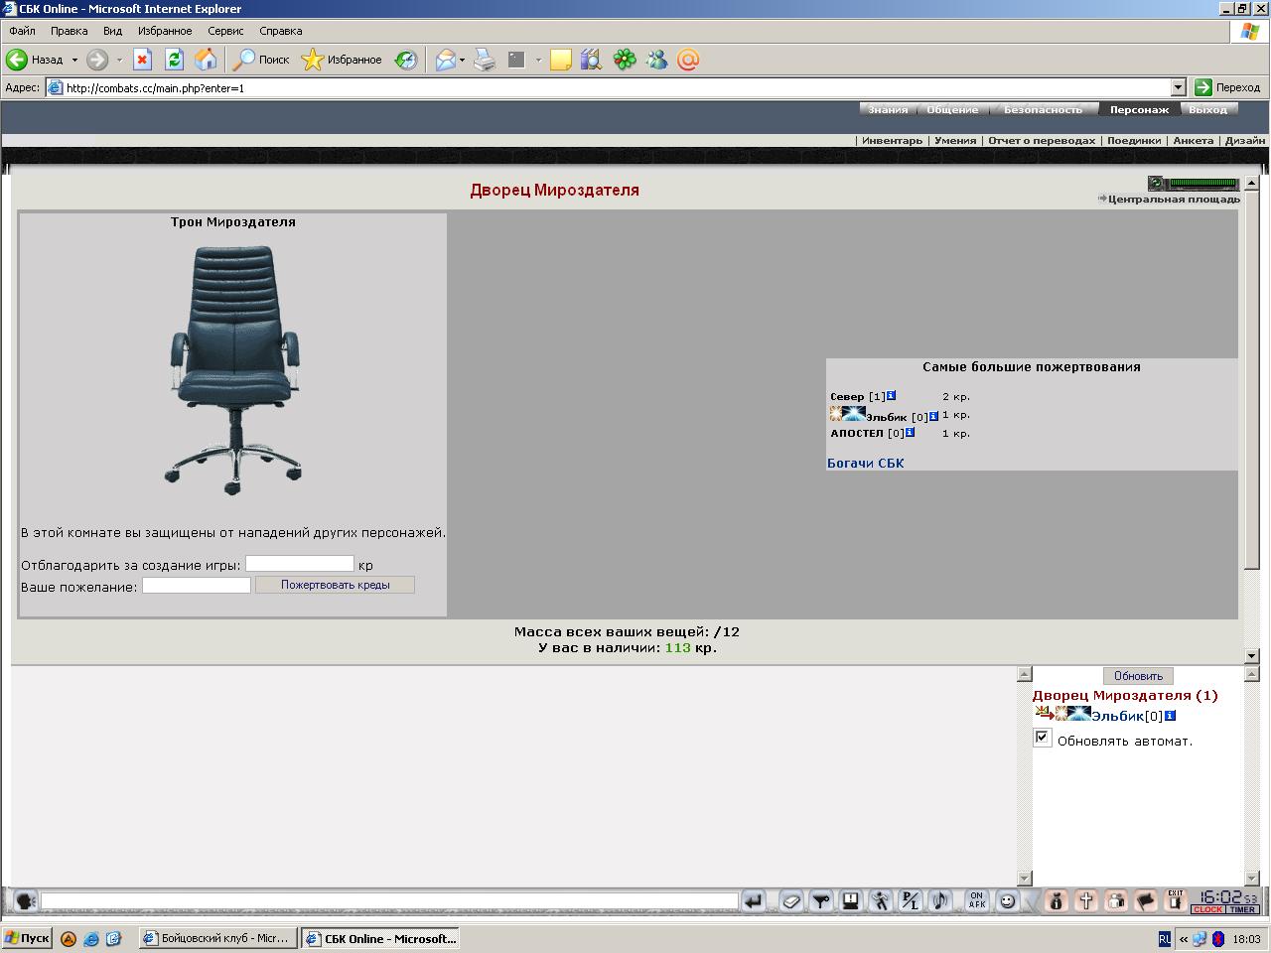Click the yellow note toolbar icon
This screenshot has height=953, width=1271.
[x=561, y=60]
